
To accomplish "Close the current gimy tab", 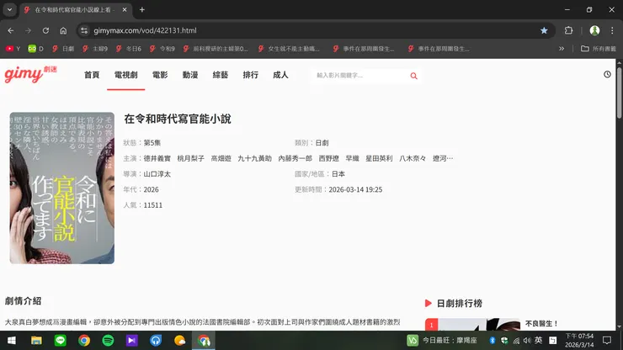I will (x=125, y=9).
